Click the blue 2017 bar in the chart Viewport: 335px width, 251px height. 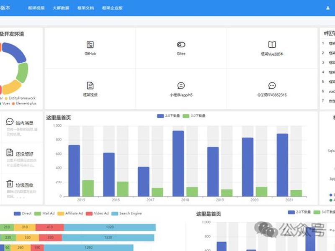(x=144, y=182)
